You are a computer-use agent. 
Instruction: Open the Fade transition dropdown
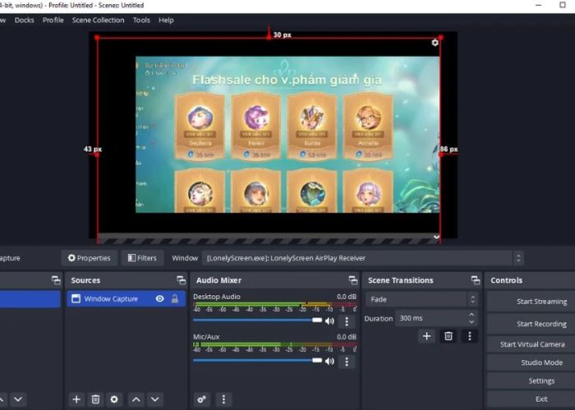click(421, 299)
